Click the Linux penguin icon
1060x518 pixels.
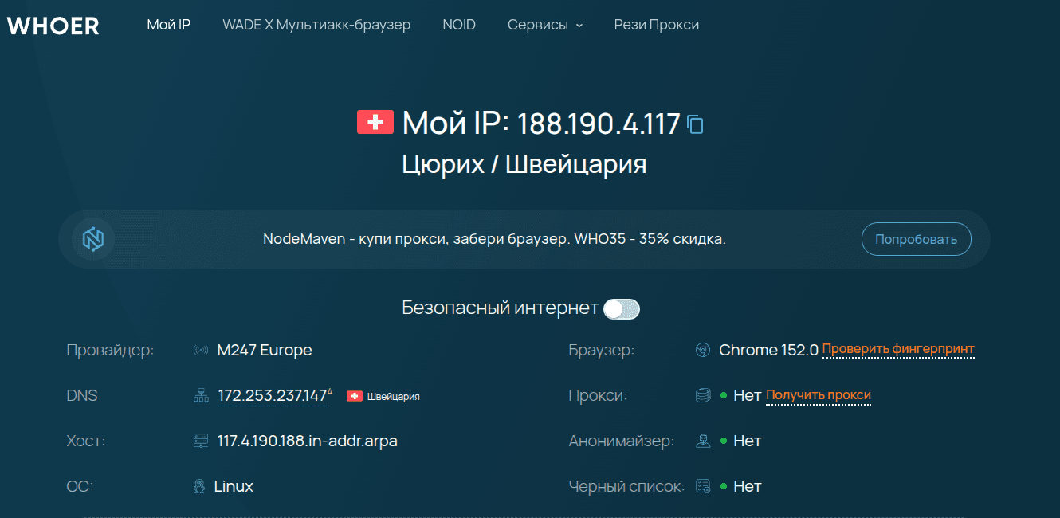tap(200, 486)
